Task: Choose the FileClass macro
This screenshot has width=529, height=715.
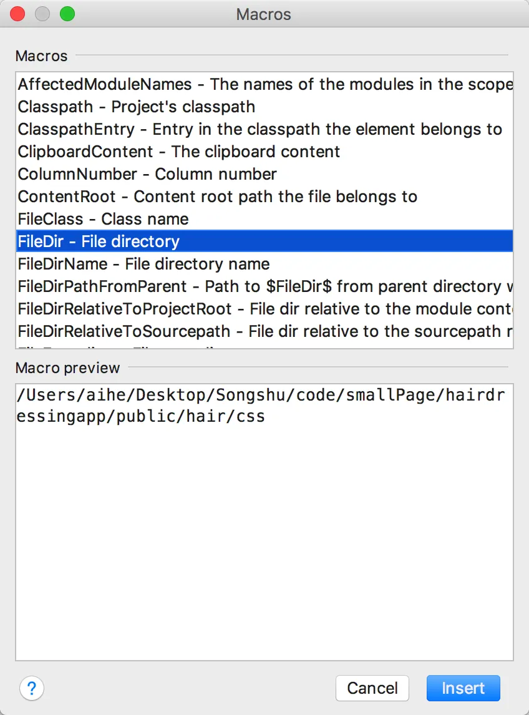Action: point(103,219)
